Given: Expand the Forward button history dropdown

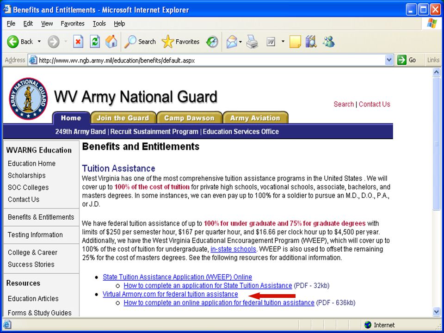Looking at the screenshot, I should pos(66,42).
